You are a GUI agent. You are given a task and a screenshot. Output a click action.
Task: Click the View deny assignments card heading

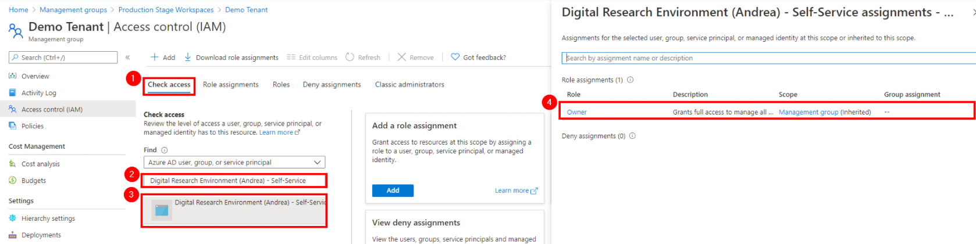(x=416, y=223)
